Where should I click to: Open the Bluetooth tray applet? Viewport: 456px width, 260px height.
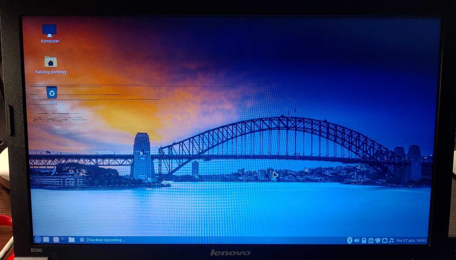pyautogui.click(x=350, y=241)
